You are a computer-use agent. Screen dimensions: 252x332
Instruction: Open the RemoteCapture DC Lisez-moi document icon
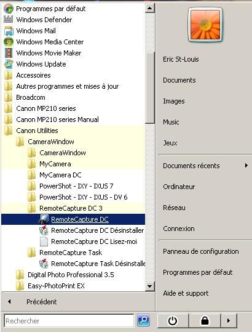coord(44,241)
